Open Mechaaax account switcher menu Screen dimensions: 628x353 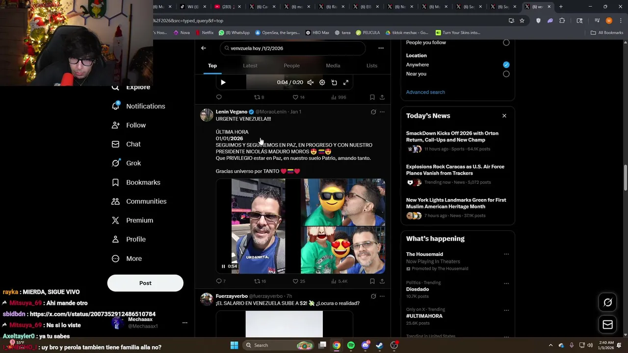(185, 323)
